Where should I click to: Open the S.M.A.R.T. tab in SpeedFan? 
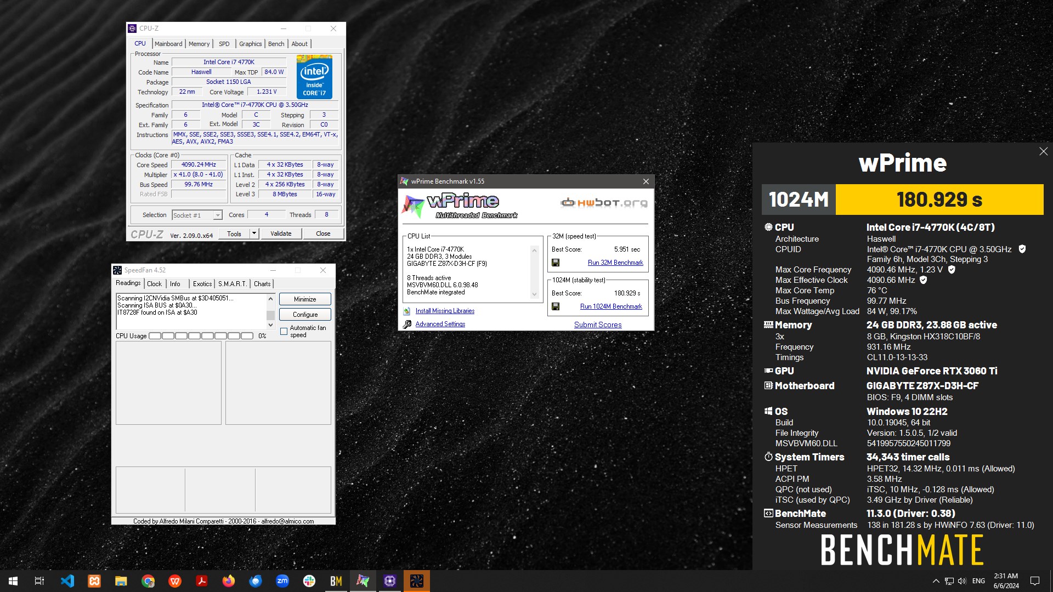233,284
